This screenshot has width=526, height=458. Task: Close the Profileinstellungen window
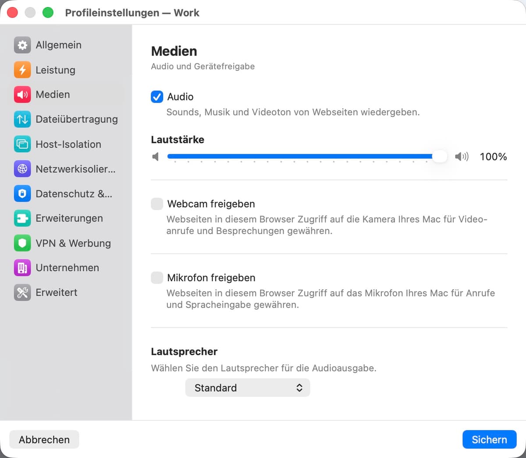tap(12, 13)
